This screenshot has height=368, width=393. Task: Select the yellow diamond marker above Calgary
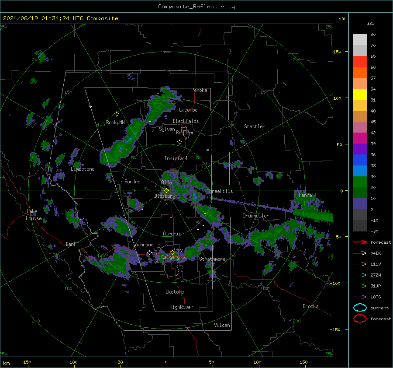[x=172, y=252]
